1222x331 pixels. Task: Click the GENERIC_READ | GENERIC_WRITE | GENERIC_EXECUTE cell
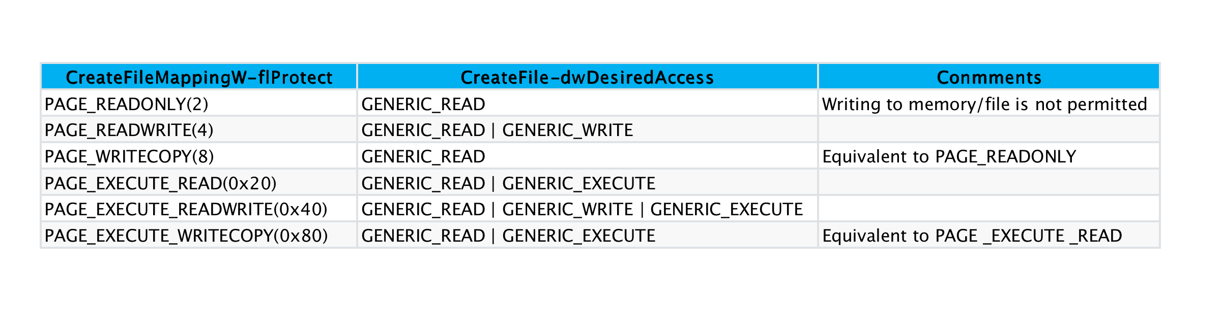(582, 210)
